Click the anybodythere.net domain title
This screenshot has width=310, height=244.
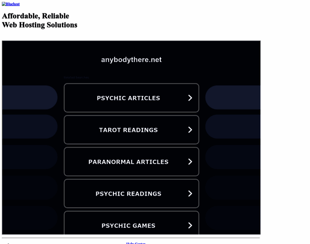(x=131, y=59)
